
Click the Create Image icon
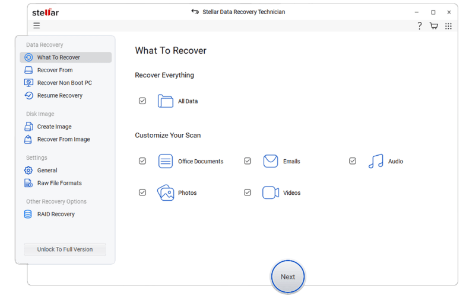pos(28,126)
